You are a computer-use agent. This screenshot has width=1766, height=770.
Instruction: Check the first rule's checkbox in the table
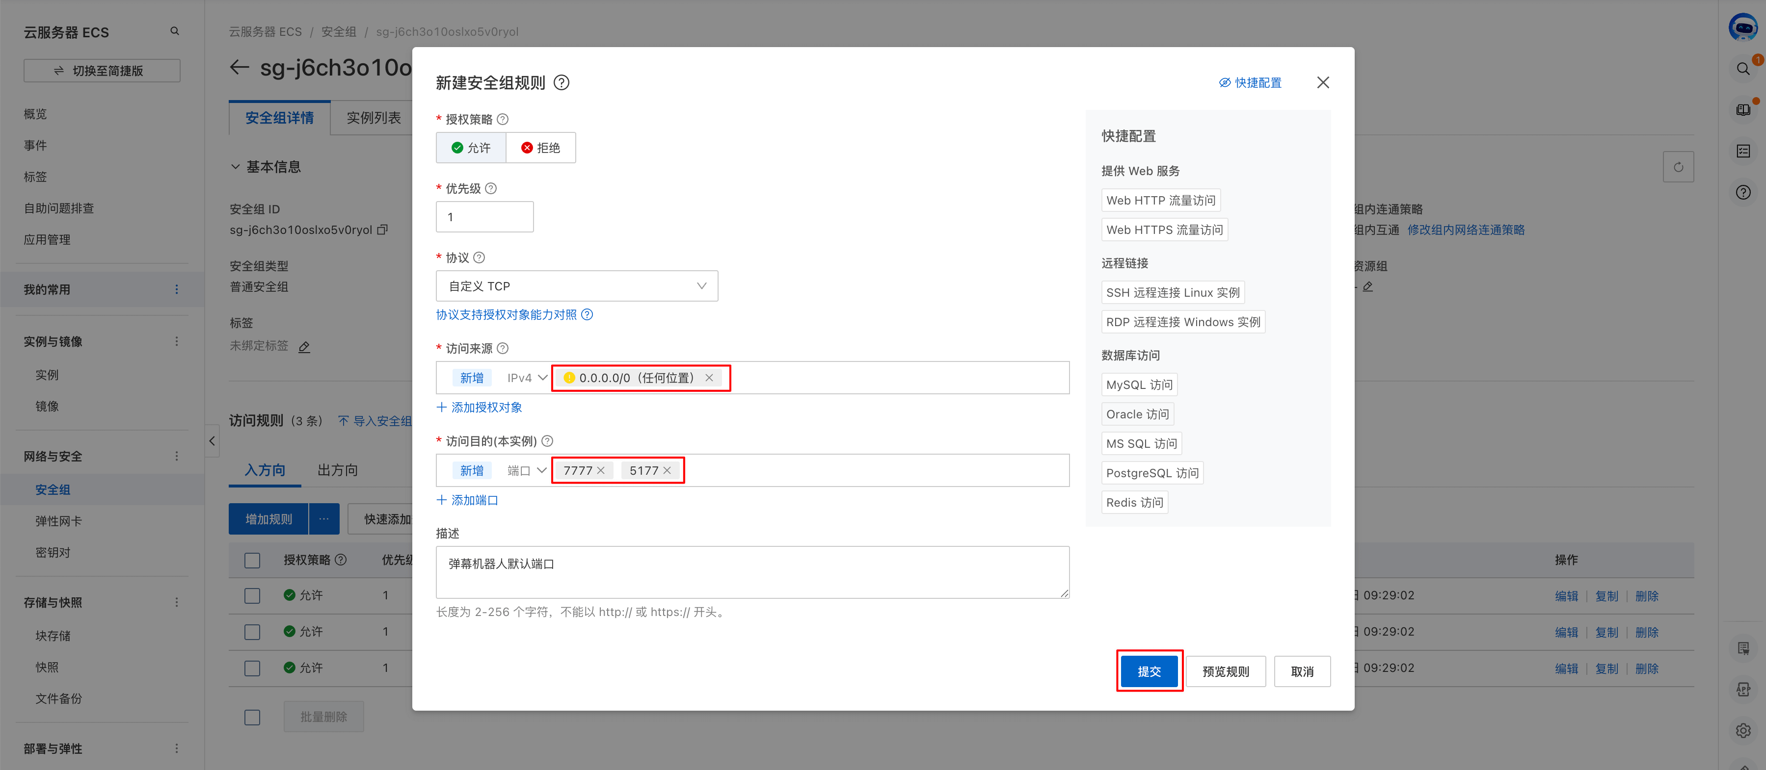(x=252, y=595)
